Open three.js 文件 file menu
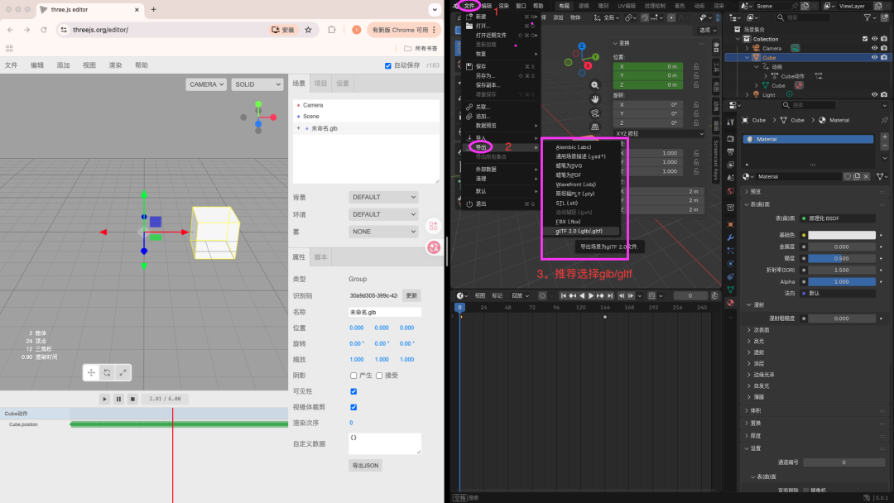This screenshot has width=894, height=503. click(x=12, y=65)
